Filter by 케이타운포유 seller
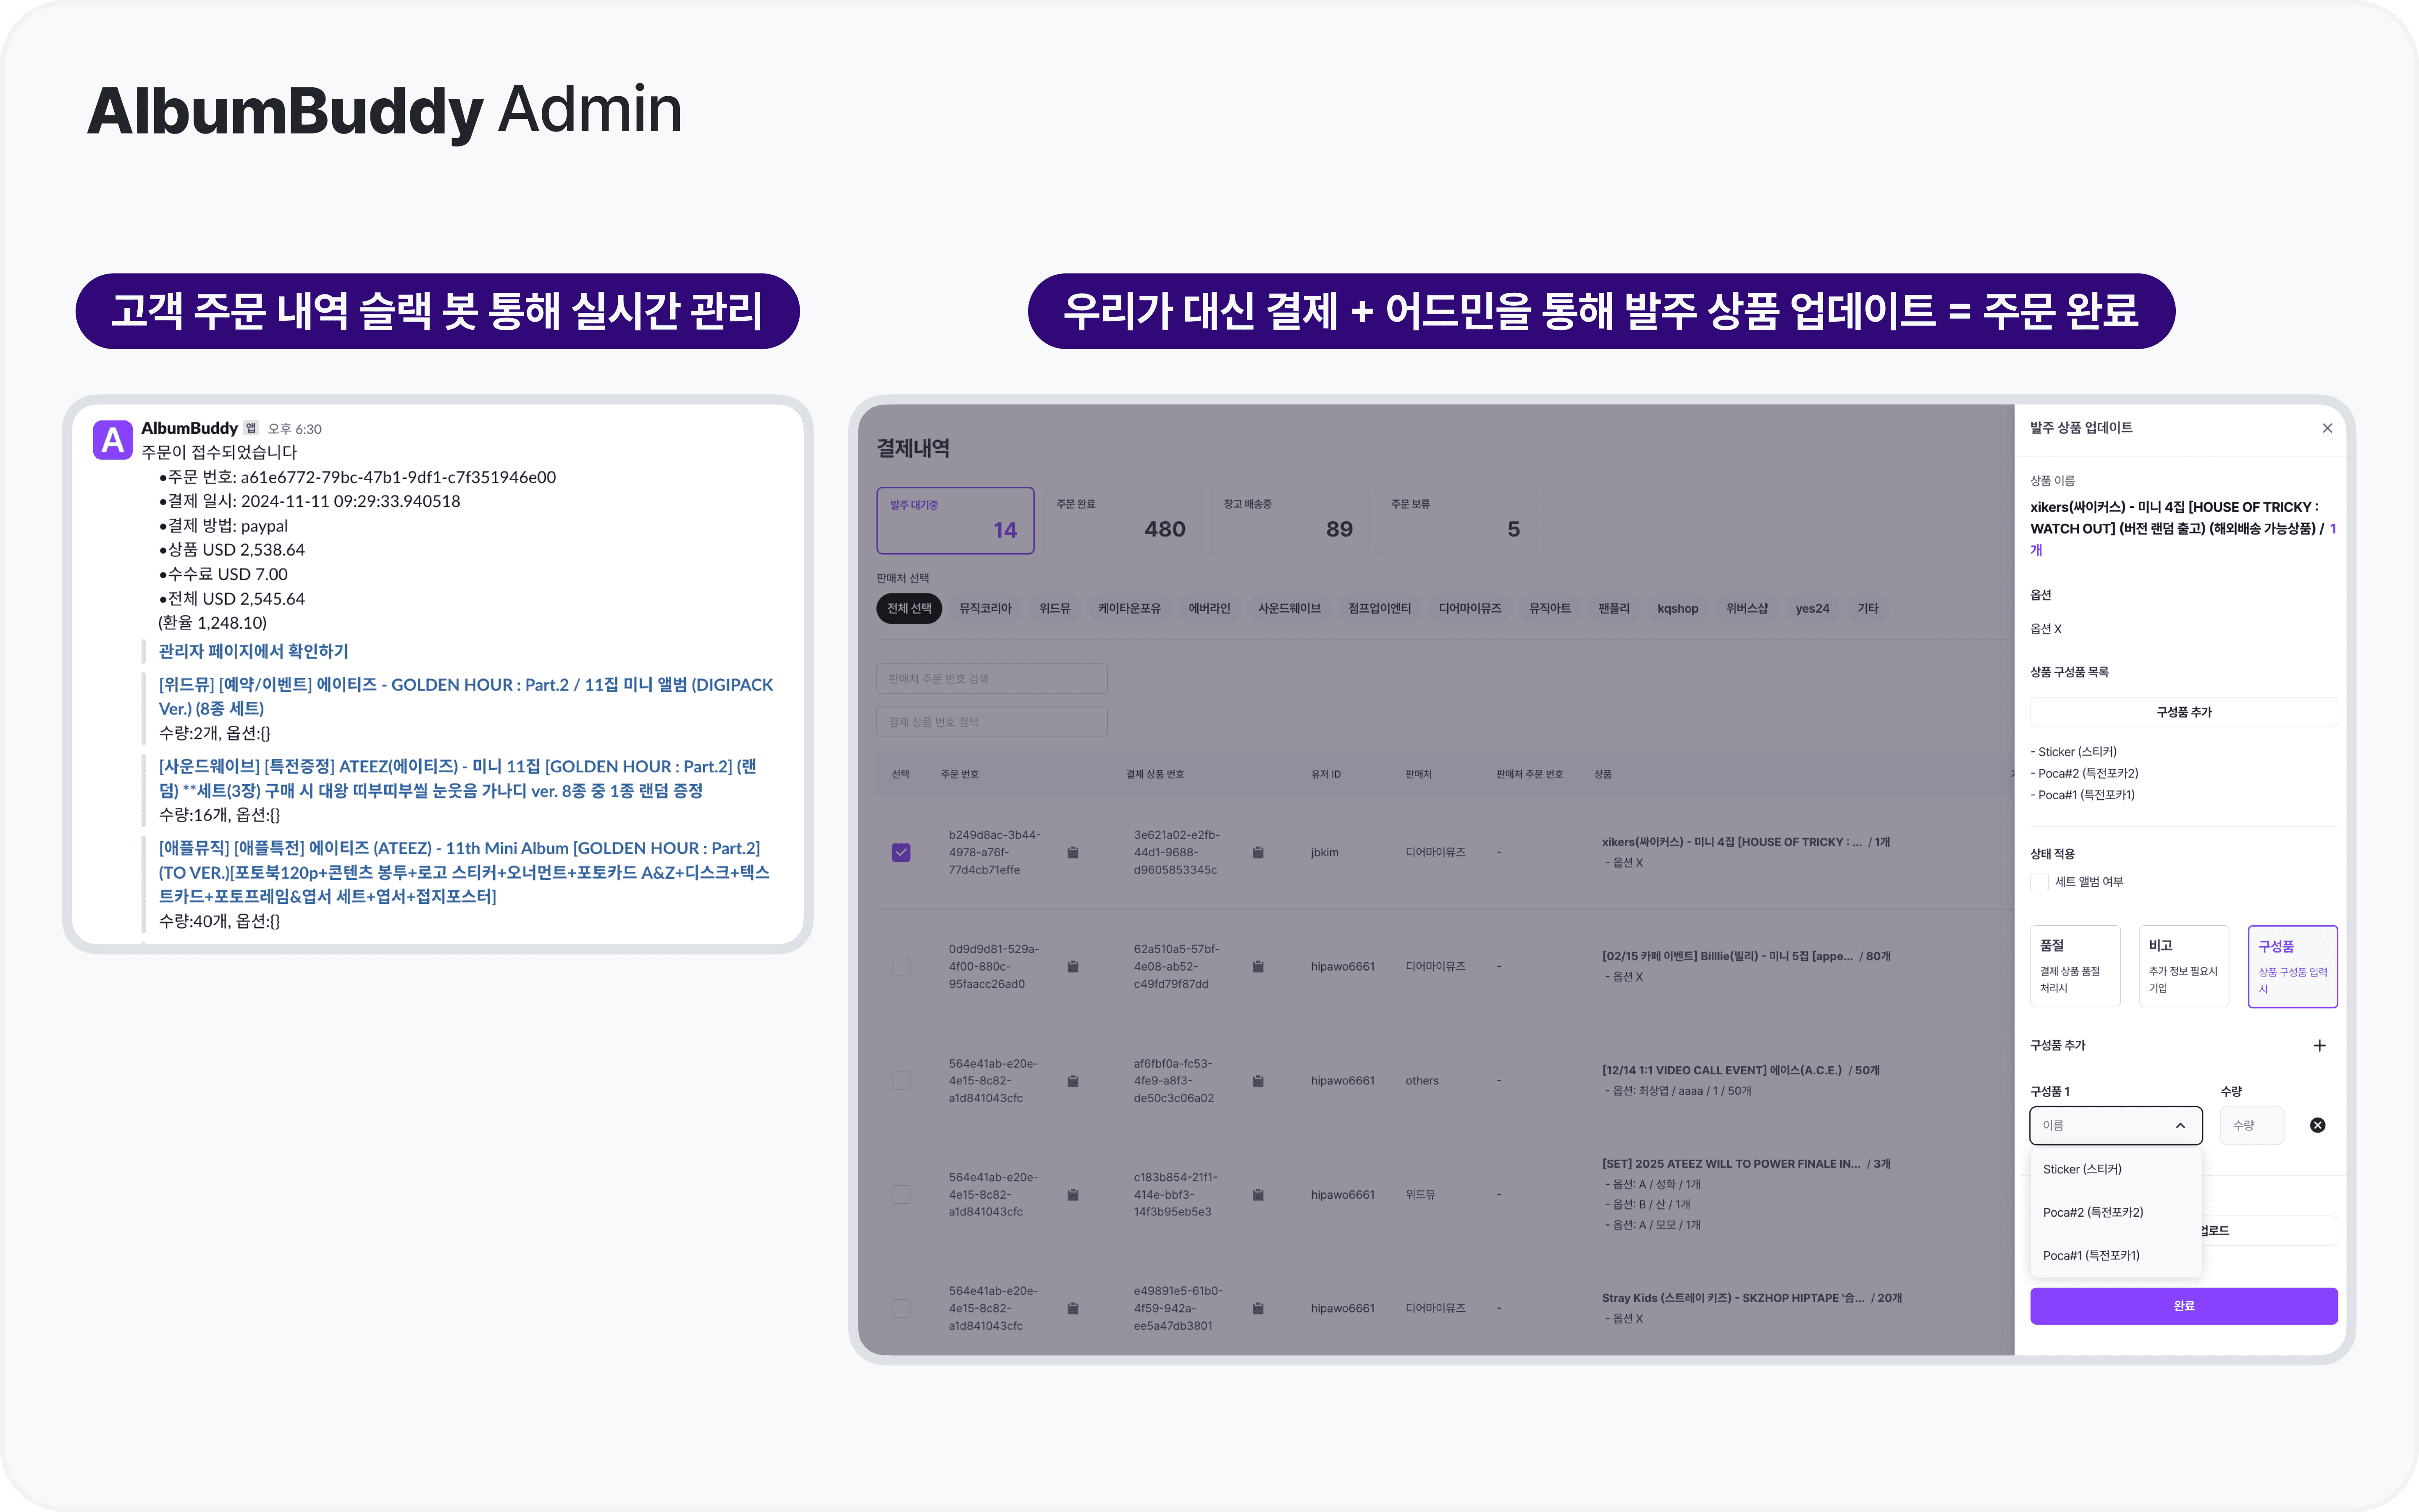The height and width of the screenshot is (1512, 2419). [x=1130, y=608]
